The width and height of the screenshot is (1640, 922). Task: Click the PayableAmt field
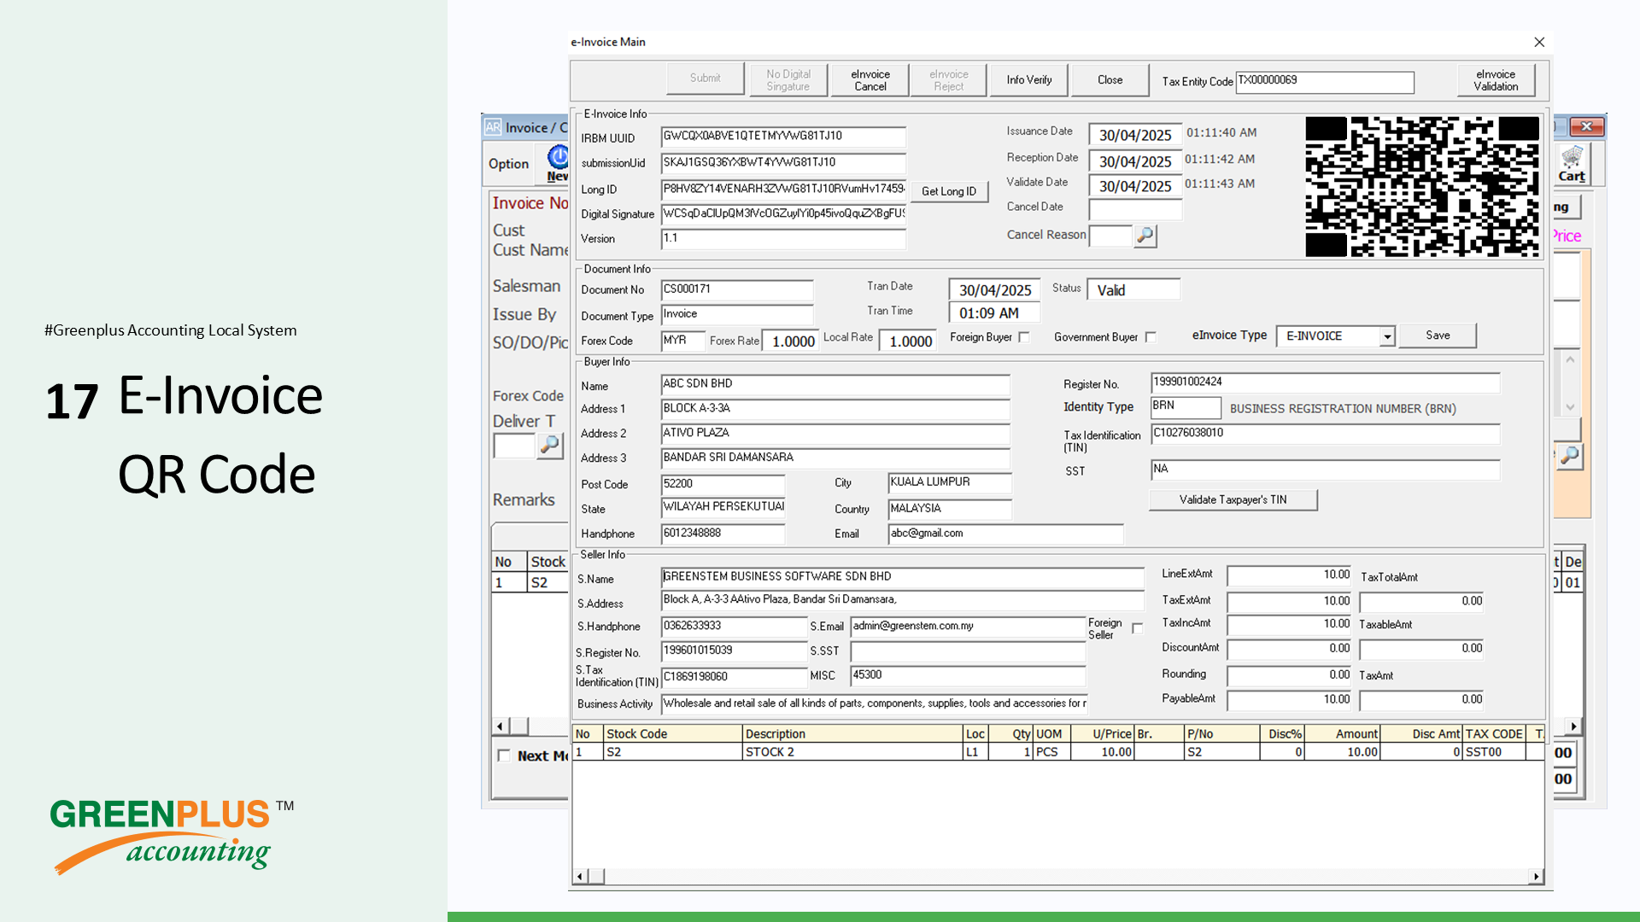pyautogui.click(x=1289, y=700)
